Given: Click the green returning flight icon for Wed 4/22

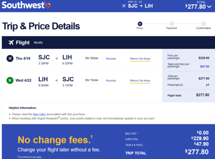Looking at the screenshot, I should click(x=10, y=80).
